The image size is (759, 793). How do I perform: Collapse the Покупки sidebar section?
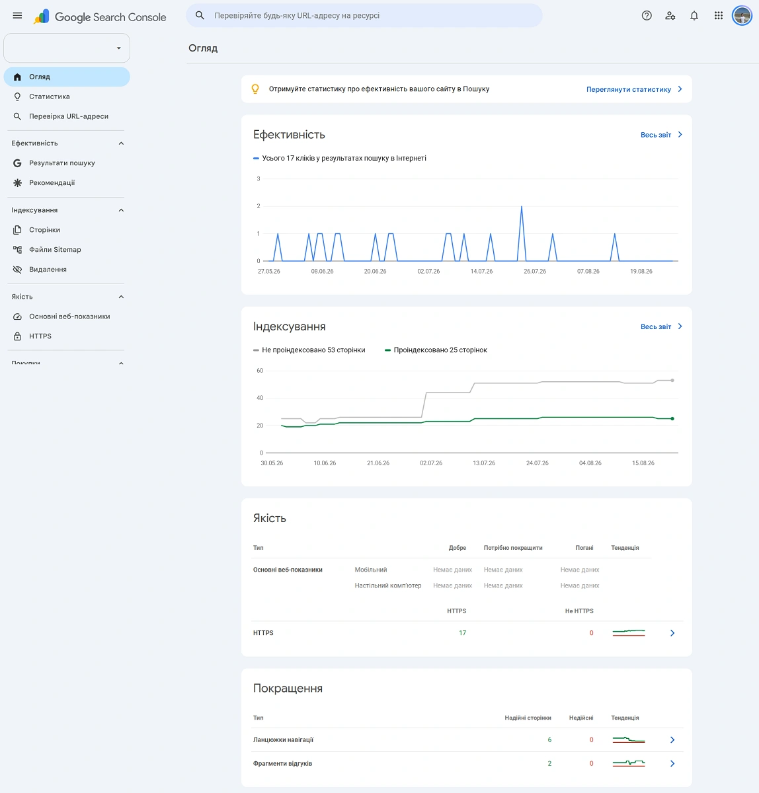(121, 363)
